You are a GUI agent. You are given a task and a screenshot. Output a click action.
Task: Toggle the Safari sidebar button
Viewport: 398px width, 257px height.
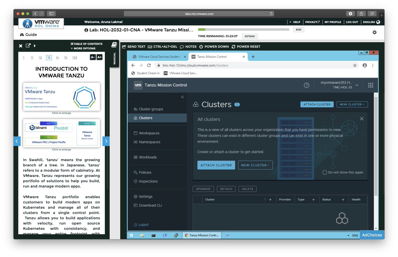(x=51, y=14)
